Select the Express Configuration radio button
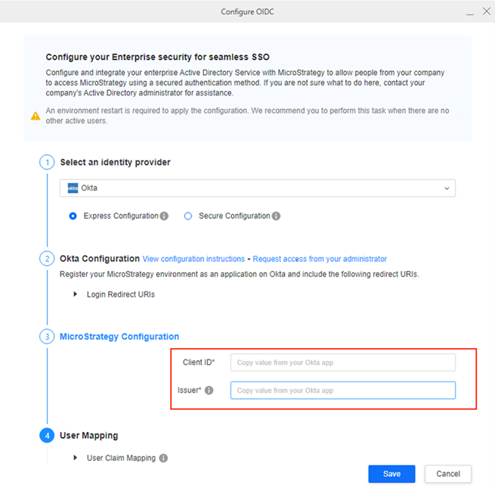495x495 pixels. (73, 216)
